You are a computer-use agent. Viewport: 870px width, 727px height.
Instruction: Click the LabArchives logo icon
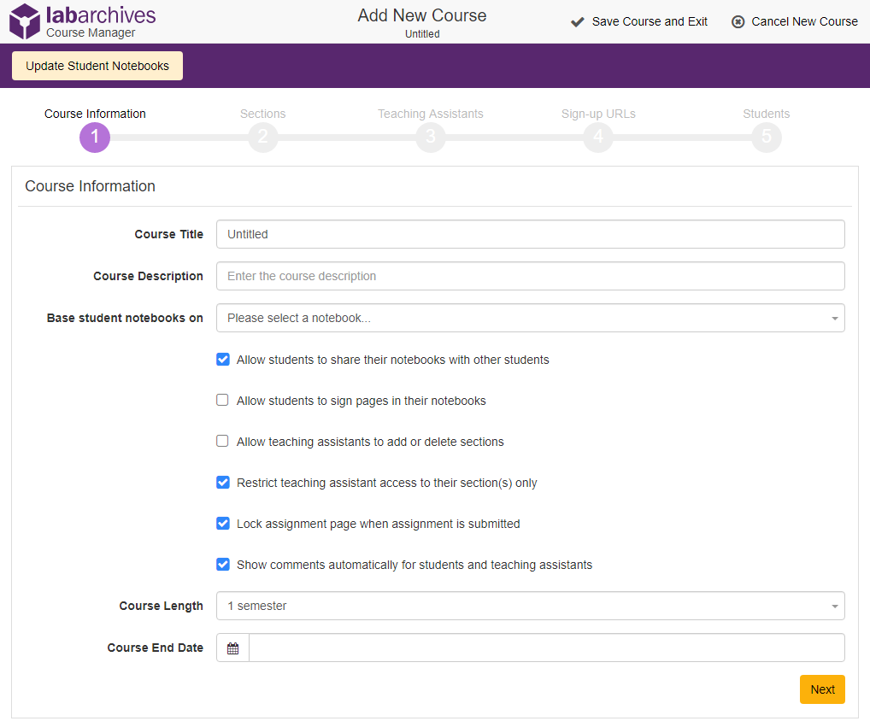[25, 21]
